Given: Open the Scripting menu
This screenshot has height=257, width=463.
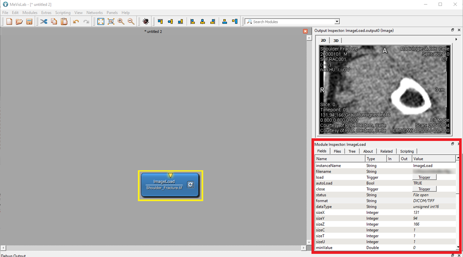Looking at the screenshot, I should pyautogui.click(x=63, y=13).
